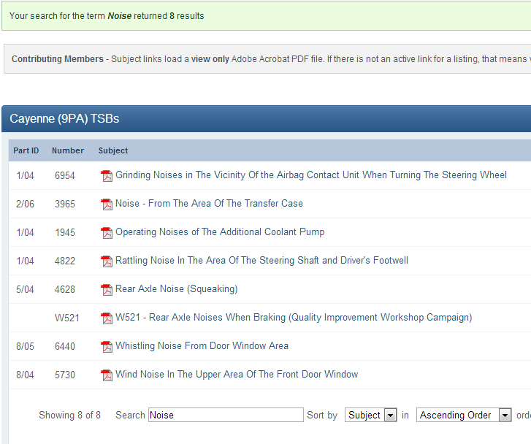This screenshot has width=531, height=444.
Task: Open the Ascending Order dropdown
Action: click(x=464, y=415)
